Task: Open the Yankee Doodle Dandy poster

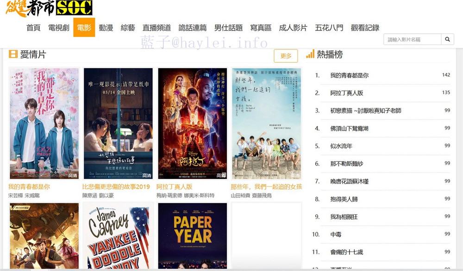Action: click(x=118, y=235)
